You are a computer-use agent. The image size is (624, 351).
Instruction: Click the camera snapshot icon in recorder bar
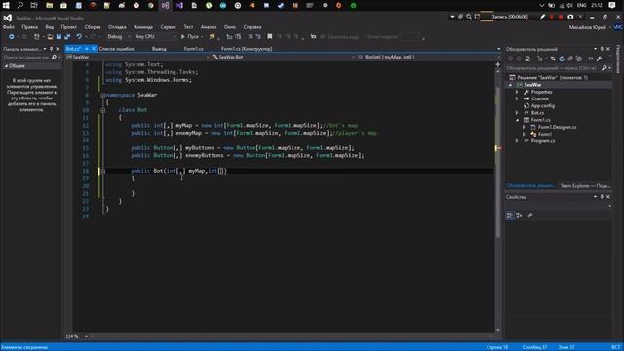[570, 17]
